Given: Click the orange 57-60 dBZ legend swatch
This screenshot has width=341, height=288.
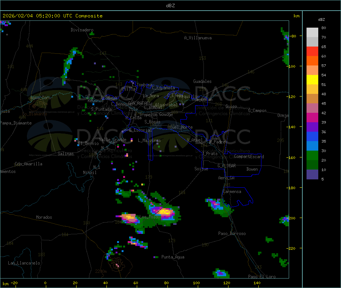Looking at the screenshot, I should point(312,61).
